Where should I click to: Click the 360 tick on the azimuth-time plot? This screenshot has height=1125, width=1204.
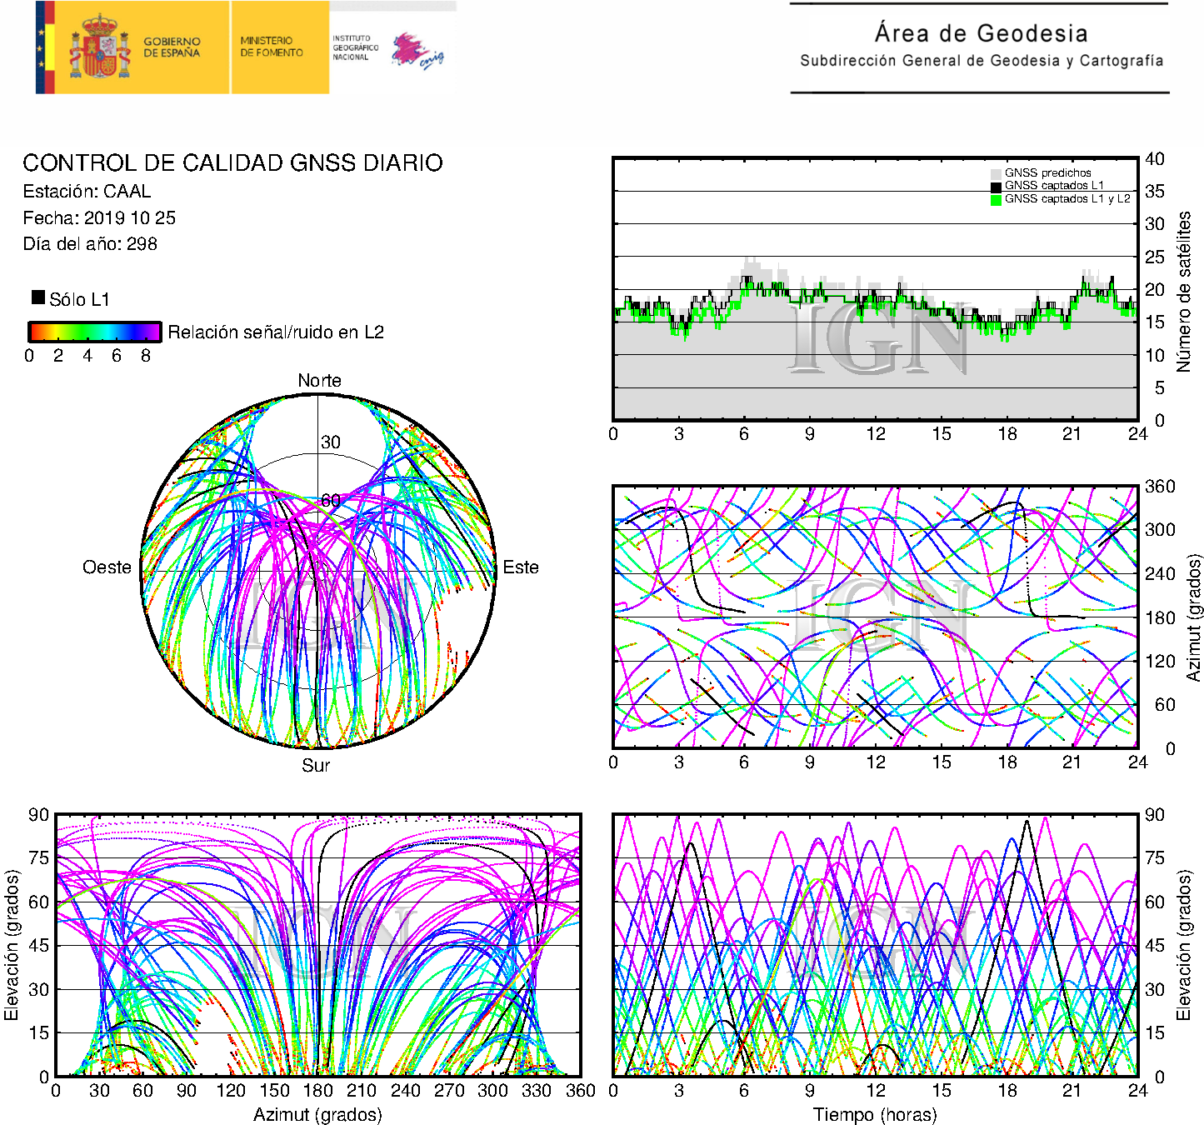click(x=1160, y=487)
